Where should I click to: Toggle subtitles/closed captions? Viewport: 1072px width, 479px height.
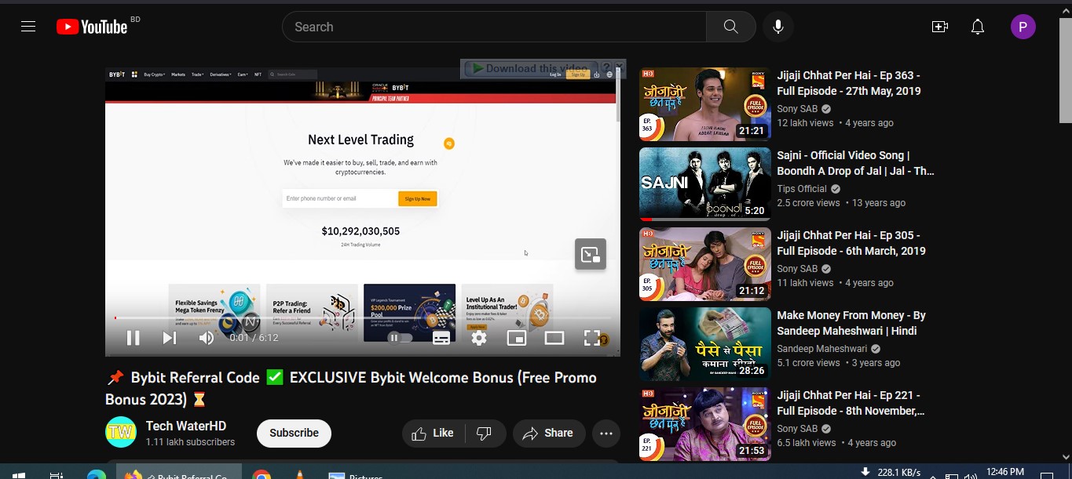click(x=441, y=338)
